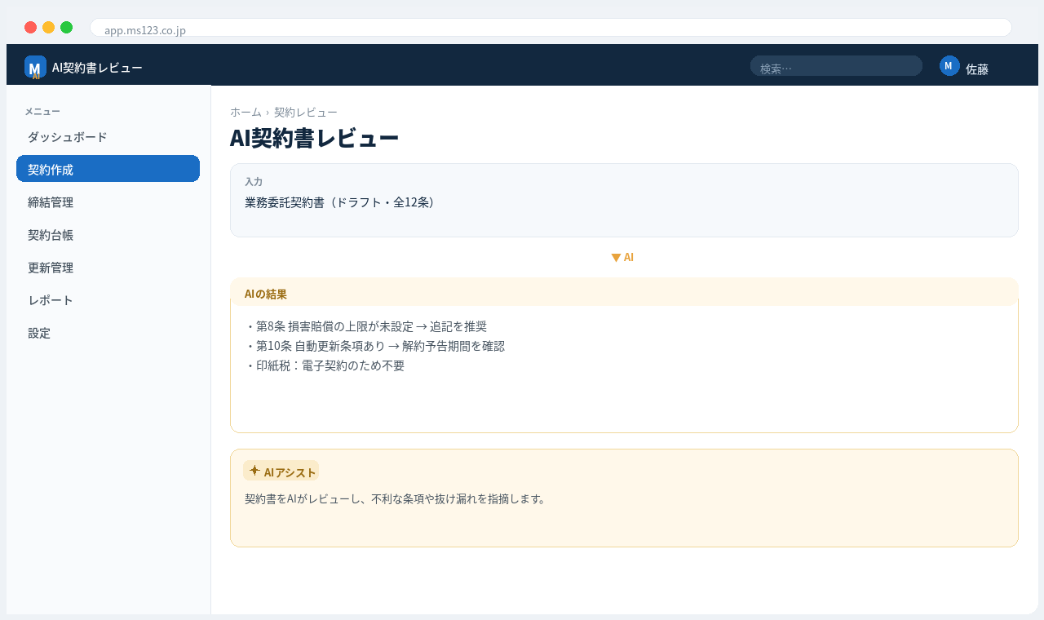
Task: Click the red close window button
Action: pyautogui.click(x=30, y=28)
